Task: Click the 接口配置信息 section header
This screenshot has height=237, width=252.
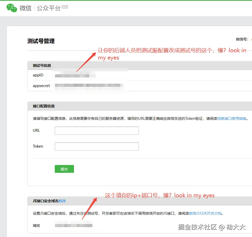Action: coord(44,106)
